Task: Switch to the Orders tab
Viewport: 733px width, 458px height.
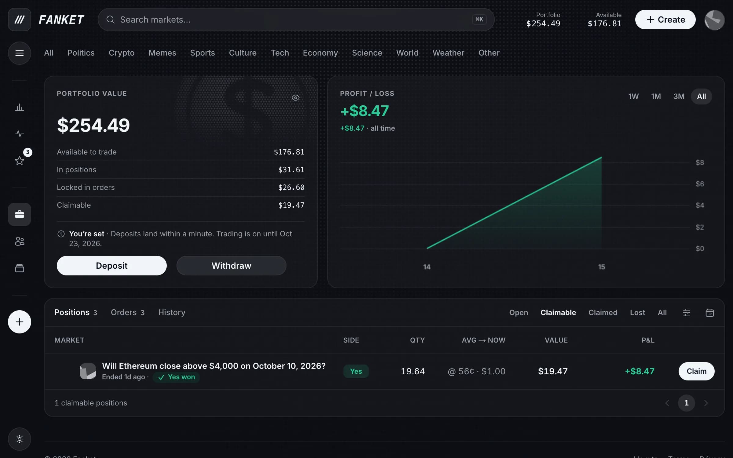Action: point(127,312)
